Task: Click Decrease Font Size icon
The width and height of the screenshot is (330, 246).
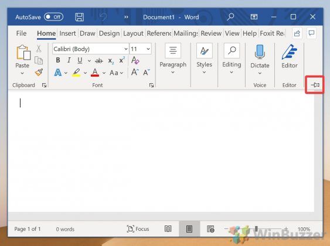Action: click(147, 72)
